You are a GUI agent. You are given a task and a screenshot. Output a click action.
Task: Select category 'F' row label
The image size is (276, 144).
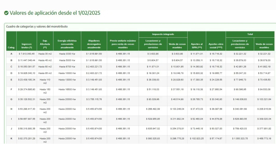[x=11, y=89]
